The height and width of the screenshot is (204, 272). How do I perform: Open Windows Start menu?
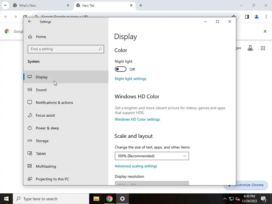point(6,199)
